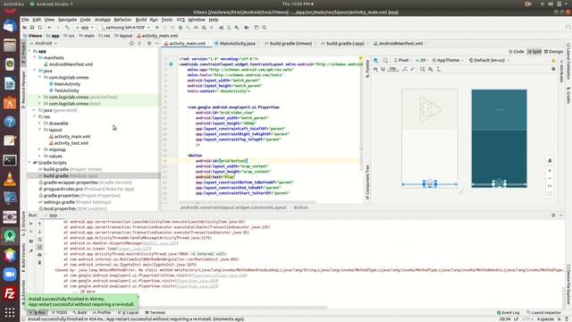Open Zoom from the Ubuntu dock
Image resolution: width=572 pixels, height=322 pixels.
point(10,275)
